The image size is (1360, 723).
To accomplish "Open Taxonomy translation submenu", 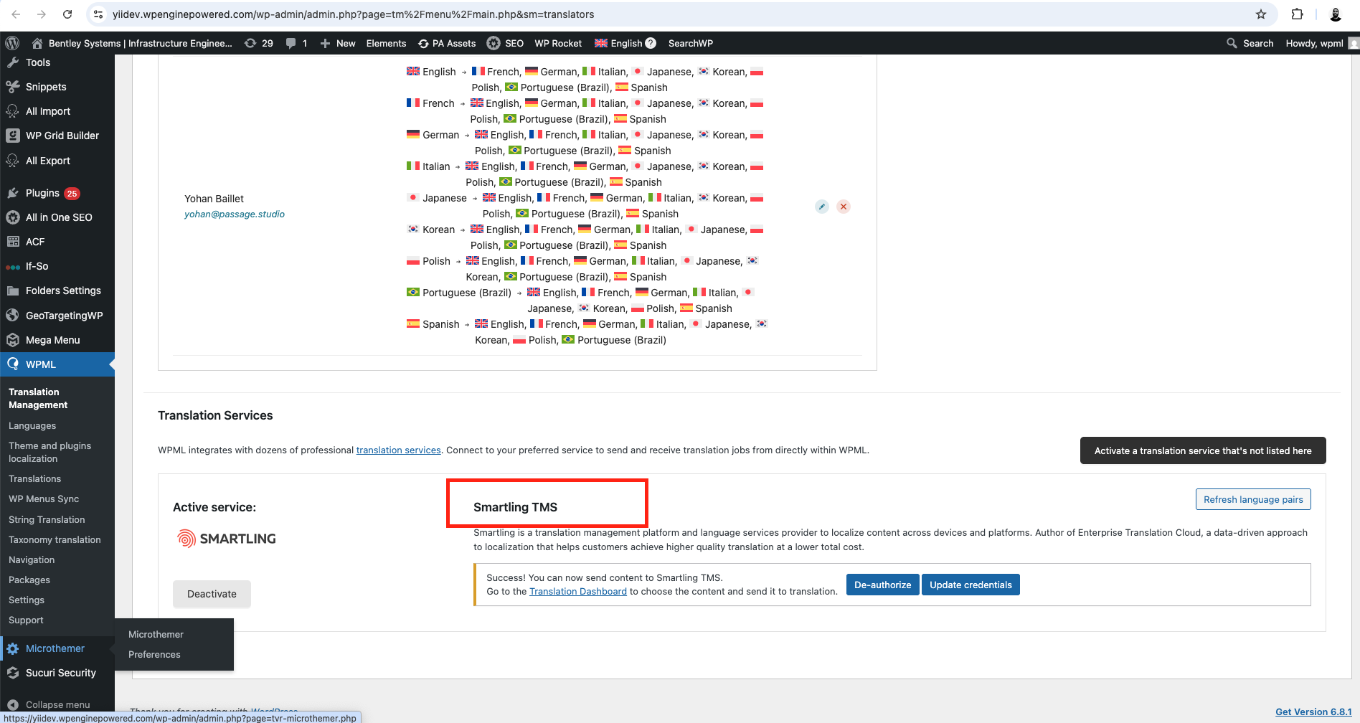I will (55, 539).
